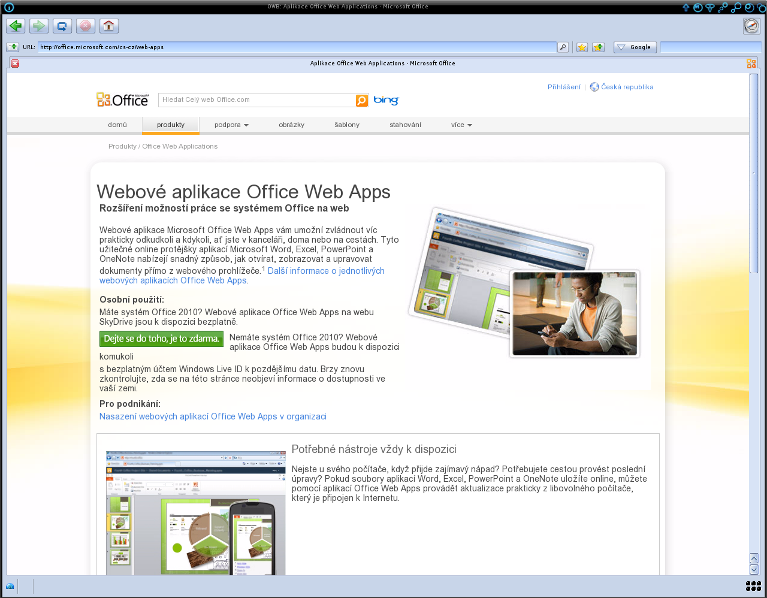767x598 pixels.
Task: Click the blue up-arrow icon in title bar
Action: 686,7
